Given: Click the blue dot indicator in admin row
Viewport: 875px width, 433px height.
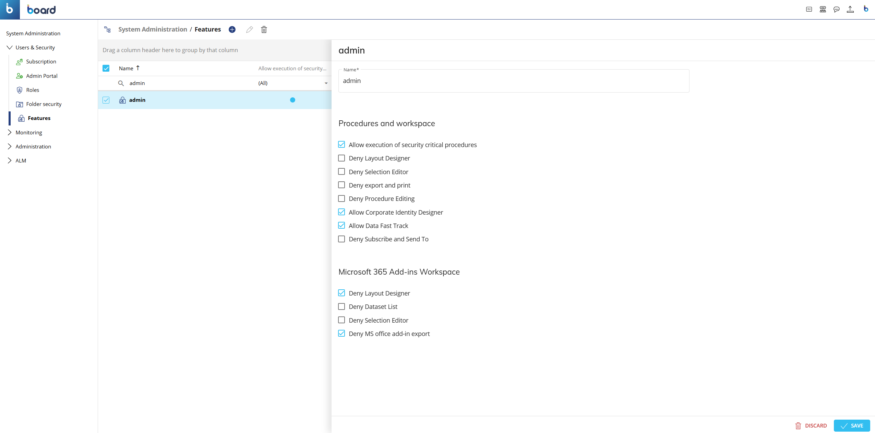Looking at the screenshot, I should click(x=292, y=100).
